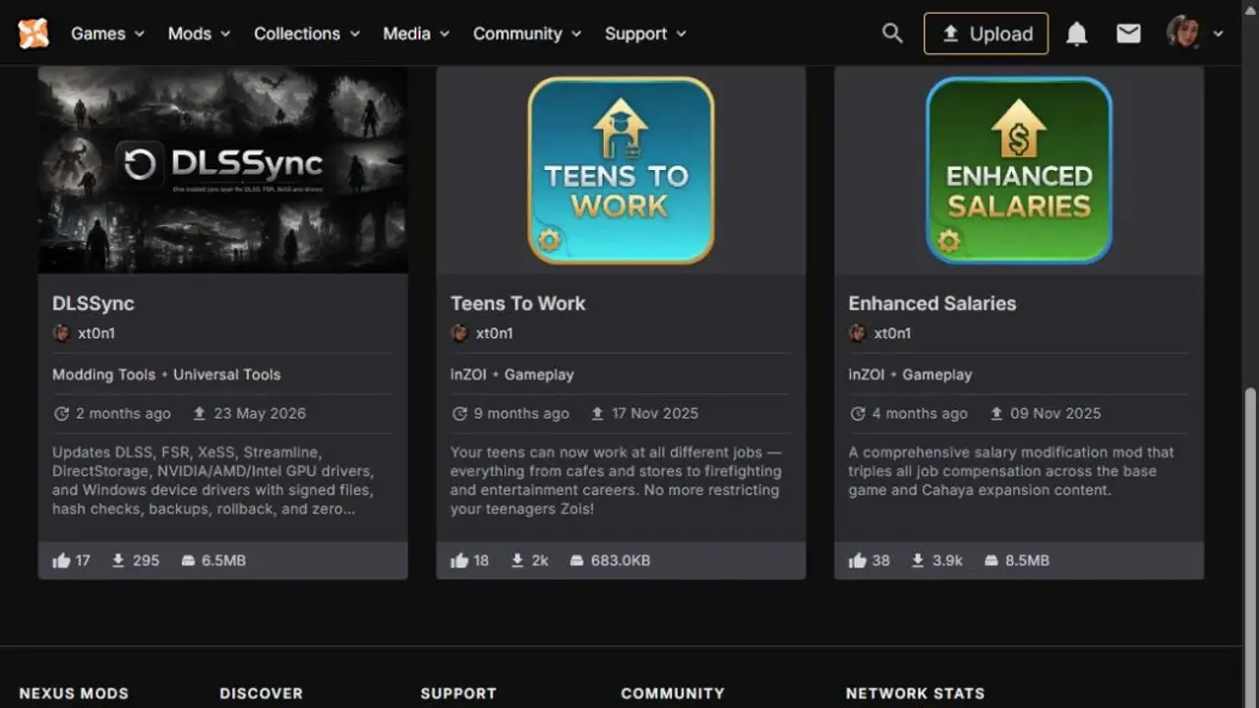Viewport: 1259px width, 708px height.
Task: Click the COMMUNITY footer heading
Action: click(673, 693)
